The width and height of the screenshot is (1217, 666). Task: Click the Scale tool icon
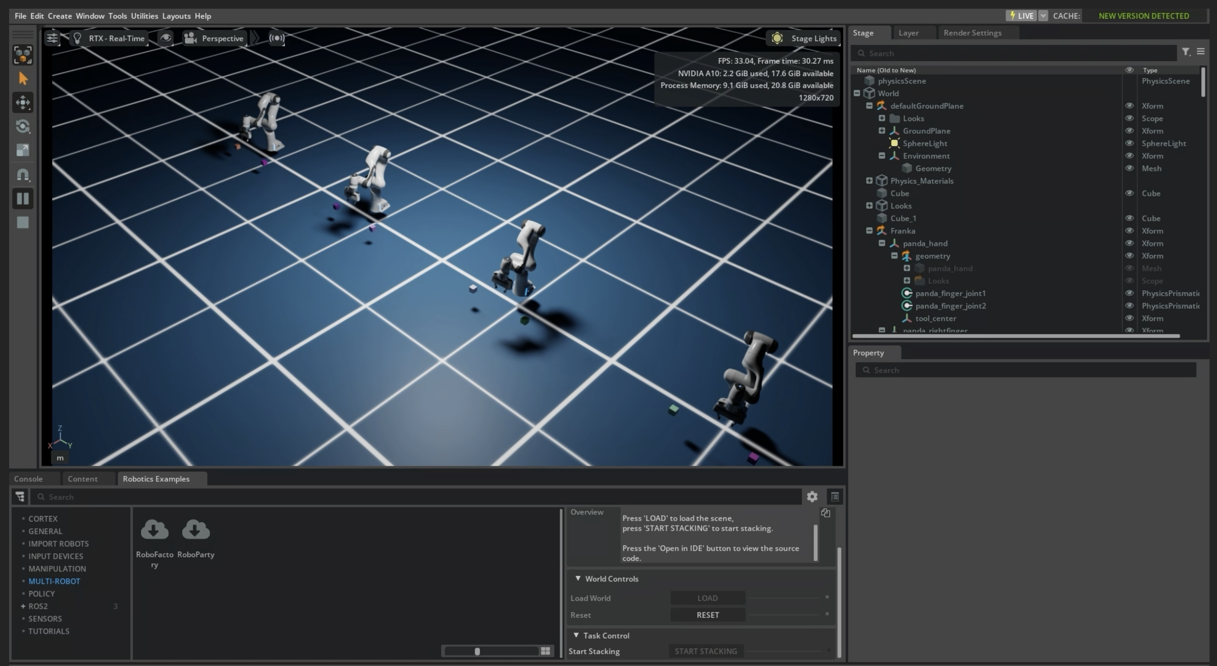[x=23, y=150]
